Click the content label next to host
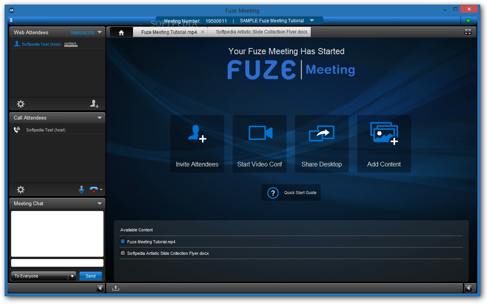This screenshot has height=304, width=488. click(70, 44)
